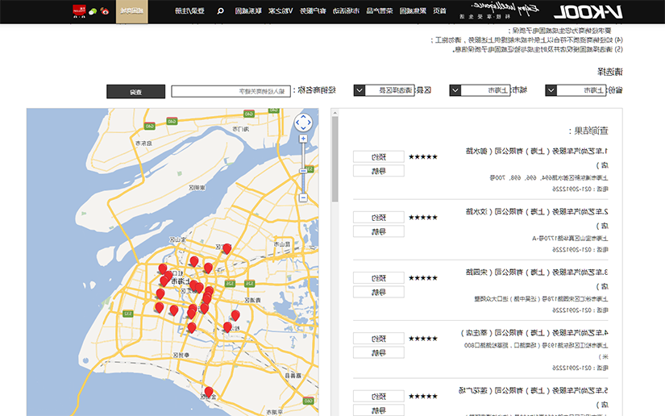Click 预约 for the 汶水路店 result
Viewport: 665px width, 416px height.
(x=379, y=218)
